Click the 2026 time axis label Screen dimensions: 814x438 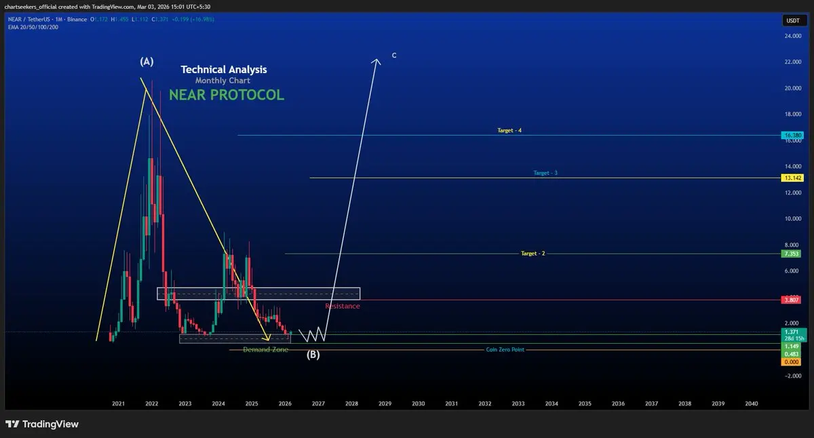285,403
